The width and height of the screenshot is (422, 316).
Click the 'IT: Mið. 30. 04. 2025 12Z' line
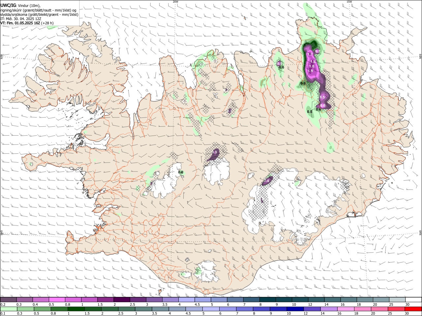21,19
